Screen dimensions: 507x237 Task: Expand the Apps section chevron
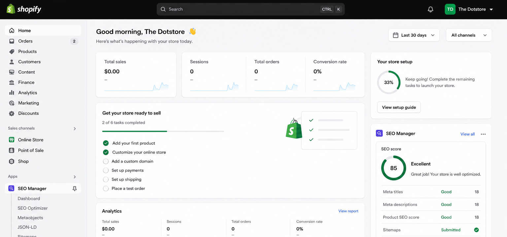click(75, 177)
